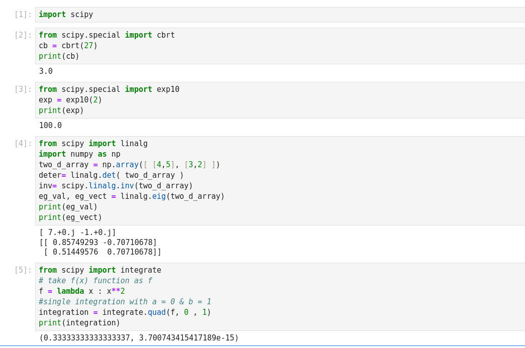Click the 'cb = cbrt(27)' code line

68,46
